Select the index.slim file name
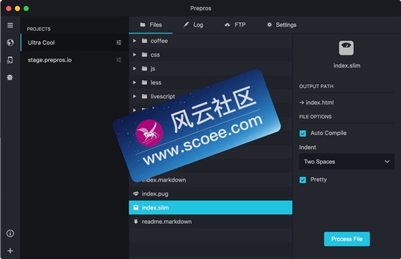Screen dimensions: 401x259 155,208
